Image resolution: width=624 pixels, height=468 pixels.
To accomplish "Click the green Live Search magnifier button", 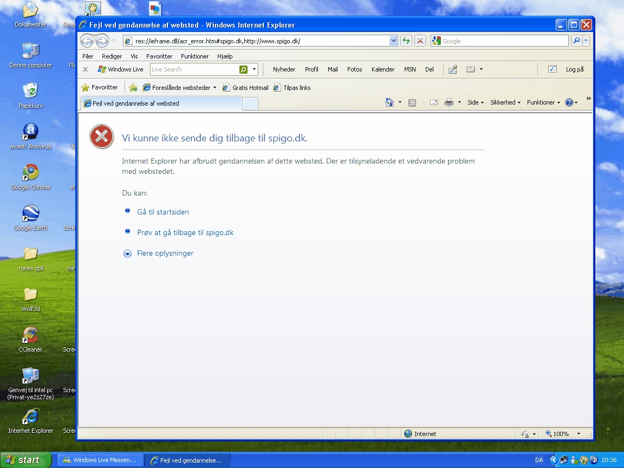I will pos(244,69).
